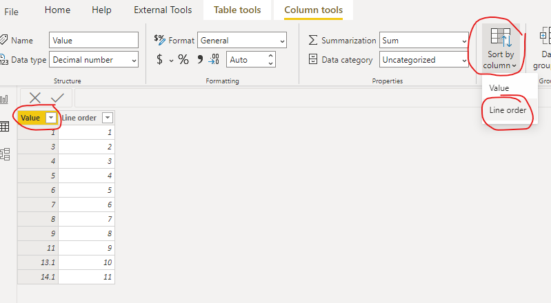Switch to Data view table icon
The height and width of the screenshot is (303, 551).
[x=5, y=127]
